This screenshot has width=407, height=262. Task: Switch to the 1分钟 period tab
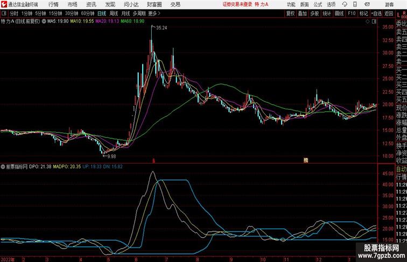coord(27,13)
